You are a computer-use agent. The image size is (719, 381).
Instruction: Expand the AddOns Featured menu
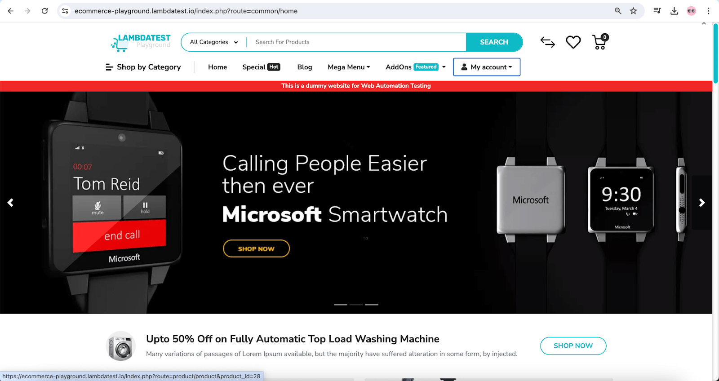tap(416, 67)
